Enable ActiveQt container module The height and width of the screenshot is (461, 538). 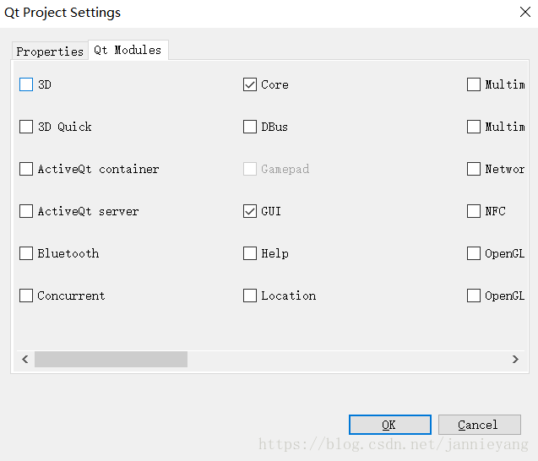click(x=26, y=169)
